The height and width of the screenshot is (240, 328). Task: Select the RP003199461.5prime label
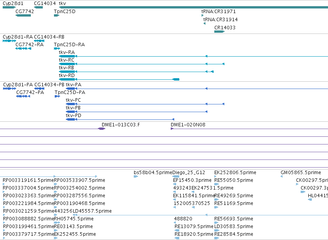coord(29,227)
